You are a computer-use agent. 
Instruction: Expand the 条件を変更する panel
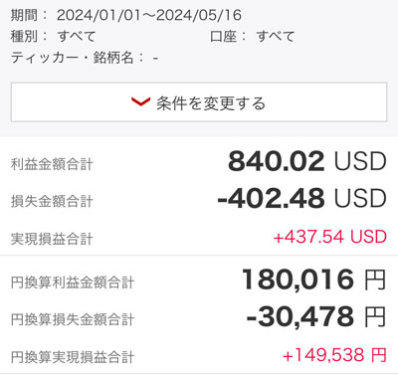click(x=199, y=102)
